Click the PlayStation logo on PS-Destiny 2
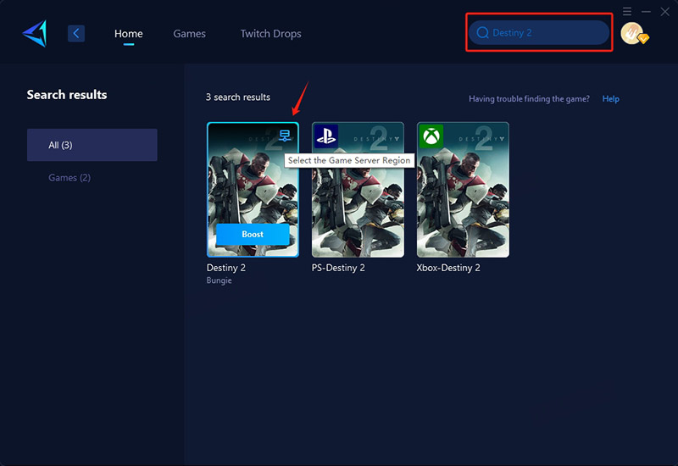Viewport: 678px width, 466px height. (325, 136)
